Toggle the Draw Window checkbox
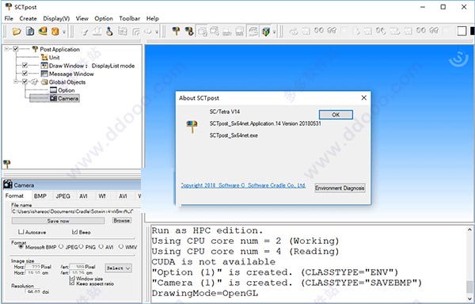The image size is (475, 304). tap(25, 66)
